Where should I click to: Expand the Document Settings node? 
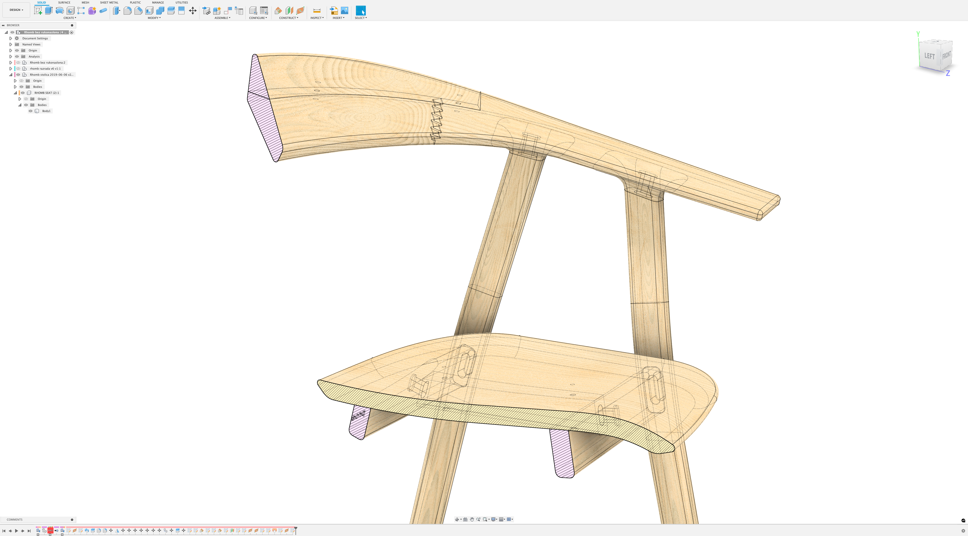point(11,38)
